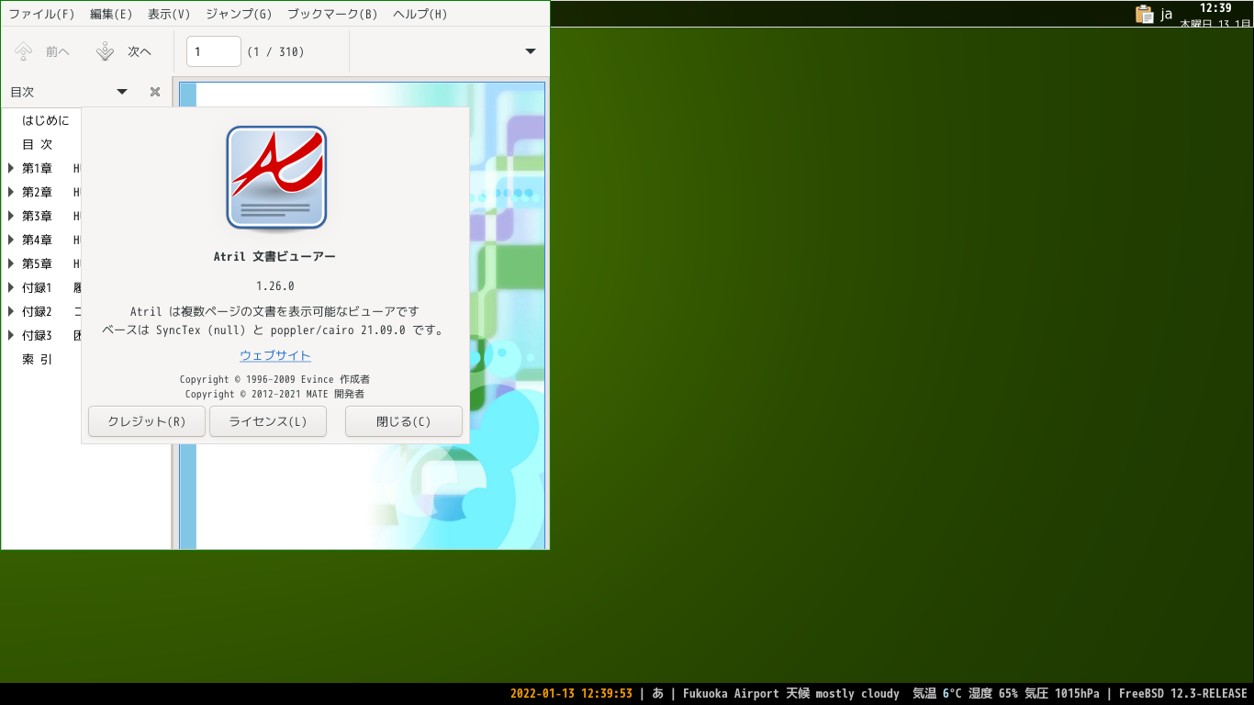Click the ライセンス(L) button
This screenshot has width=1254, height=705.
268,421
